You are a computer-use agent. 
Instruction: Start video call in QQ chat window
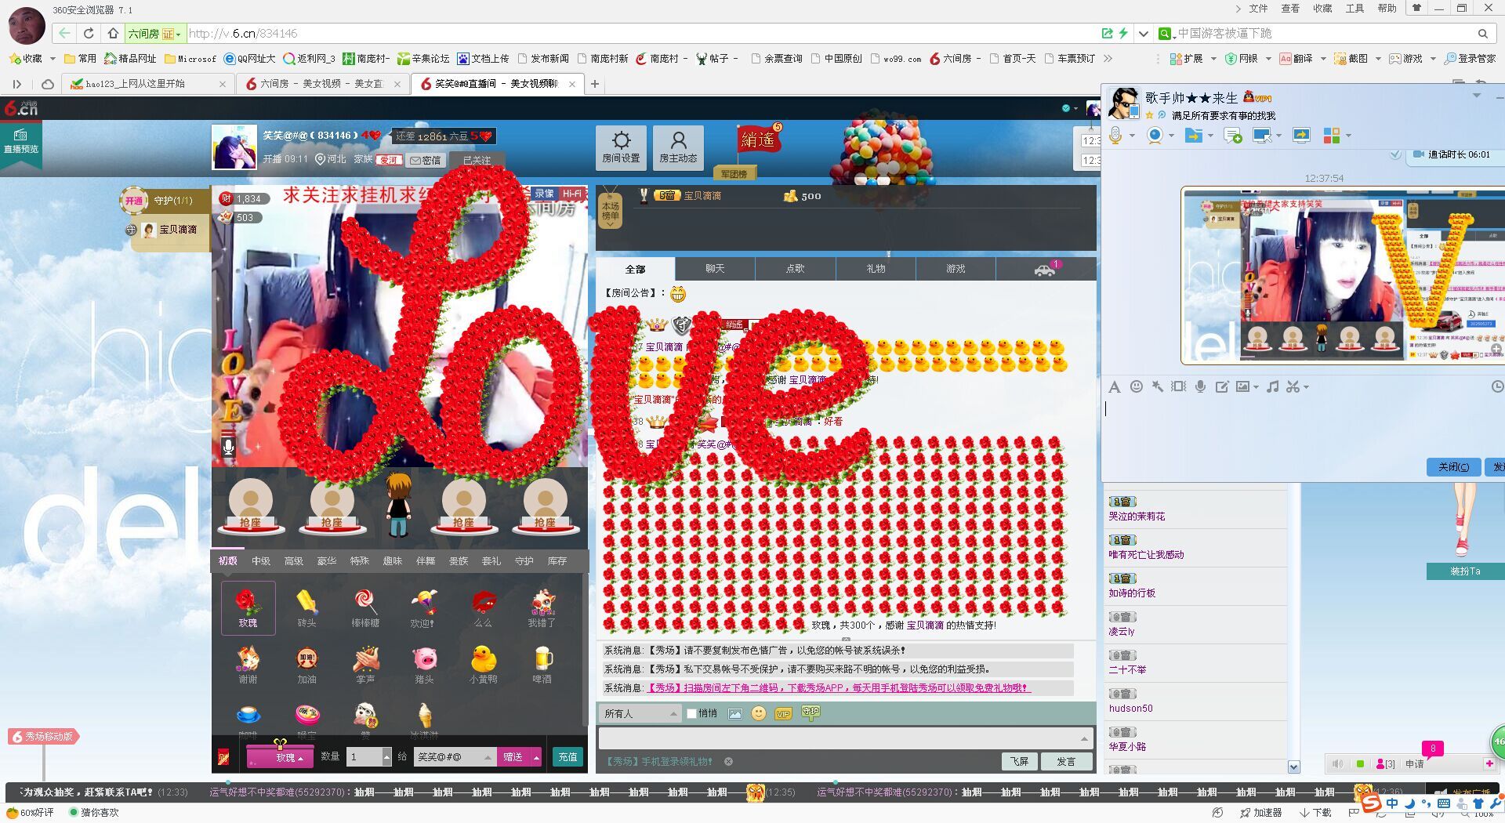(1154, 136)
